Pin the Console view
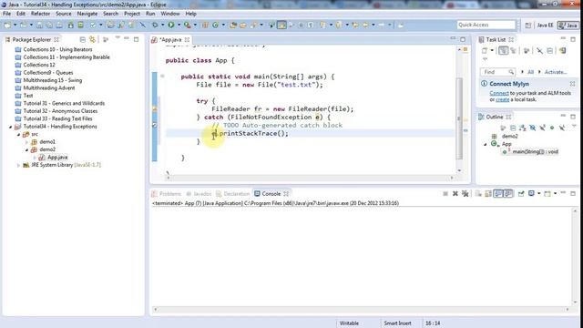Screen dimensions: 583x328 coord(521,194)
